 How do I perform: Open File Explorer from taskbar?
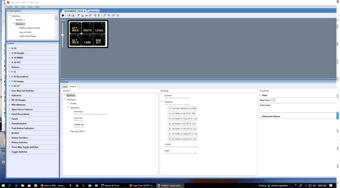23,185
